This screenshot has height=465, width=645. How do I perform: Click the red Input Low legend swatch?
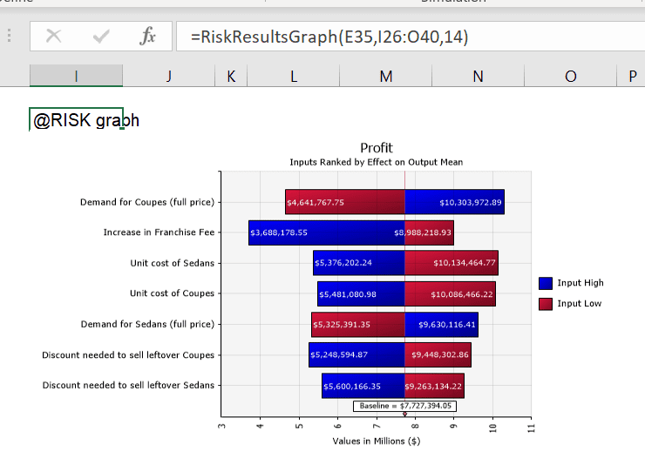546,304
